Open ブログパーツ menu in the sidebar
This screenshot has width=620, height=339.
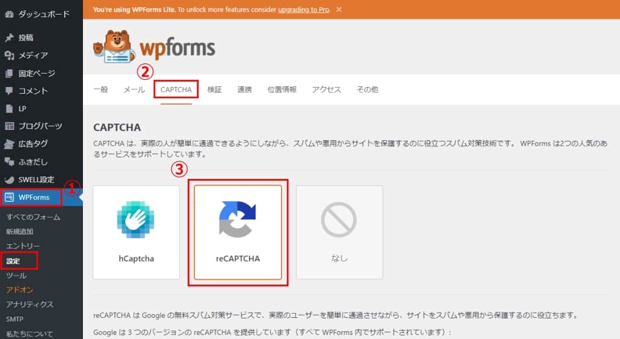(x=41, y=126)
